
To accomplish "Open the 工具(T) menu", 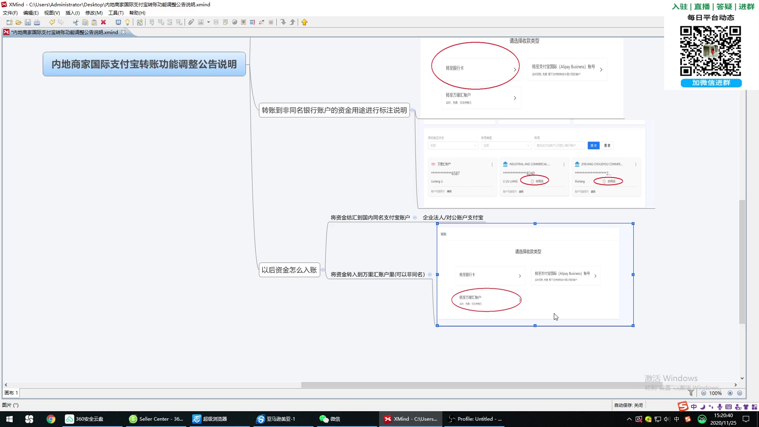I will [x=116, y=13].
